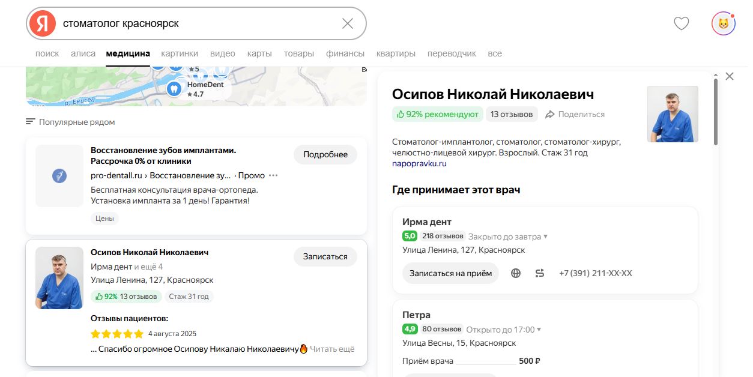This screenshot has width=753, height=377.
Task: Close the doctor details panel
Action: pyautogui.click(x=729, y=76)
